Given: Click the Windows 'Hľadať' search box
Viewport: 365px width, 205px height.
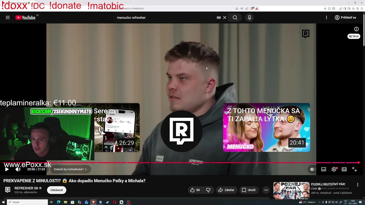Looking at the screenshot, I should click(27, 202).
